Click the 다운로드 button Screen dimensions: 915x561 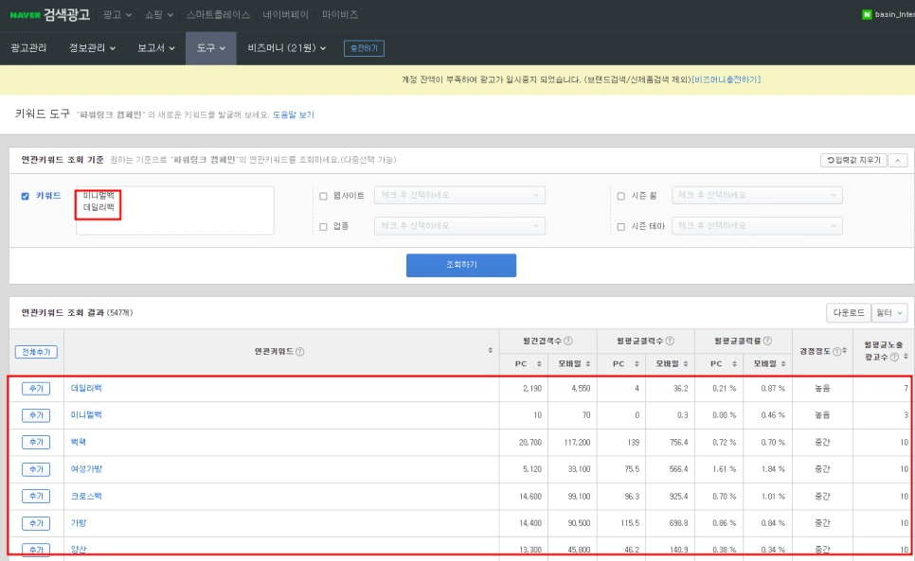(849, 313)
